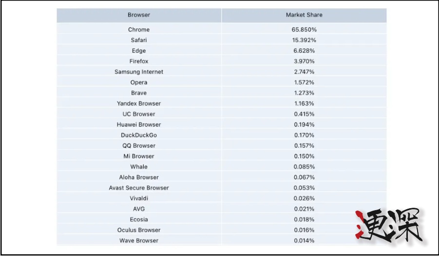Select the Edge browser cell
The width and height of the screenshot is (439, 256).
coord(139,51)
